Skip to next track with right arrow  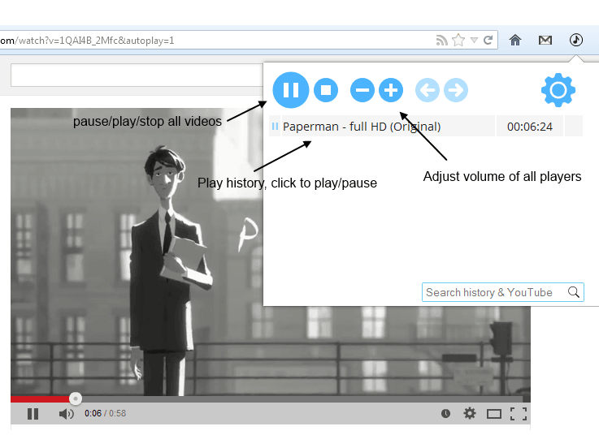pos(456,90)
